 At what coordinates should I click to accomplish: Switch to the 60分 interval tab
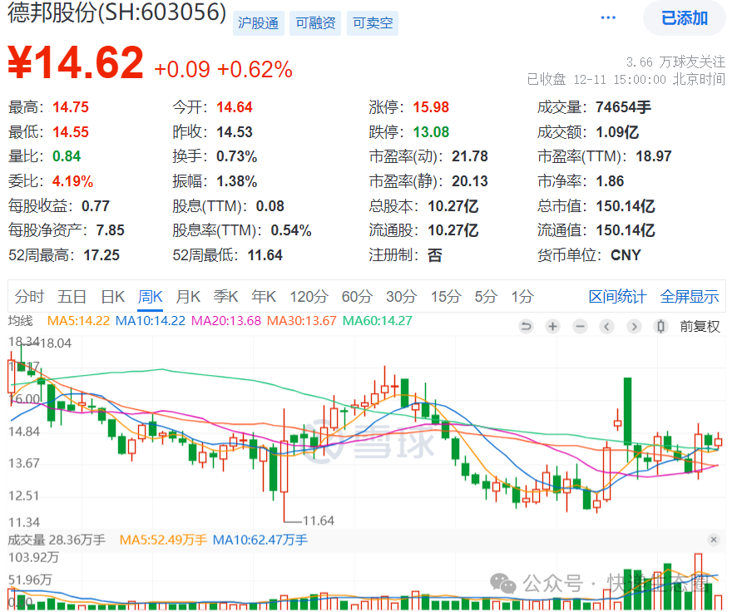tap(357, 297)
